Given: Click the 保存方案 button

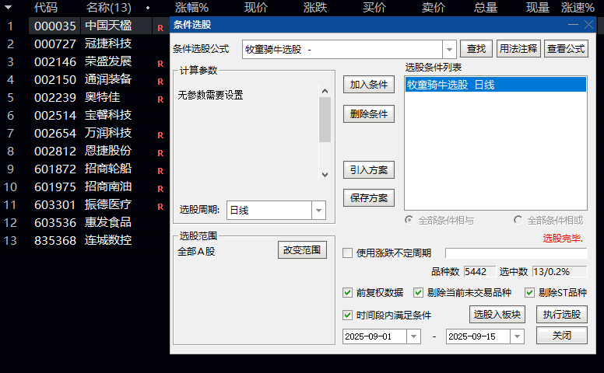Looking at the screenshot, I should (x=369, y=198).
